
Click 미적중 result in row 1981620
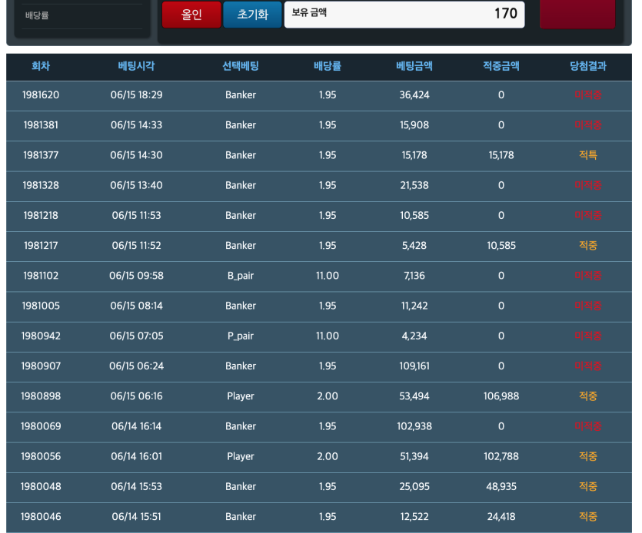588,95
